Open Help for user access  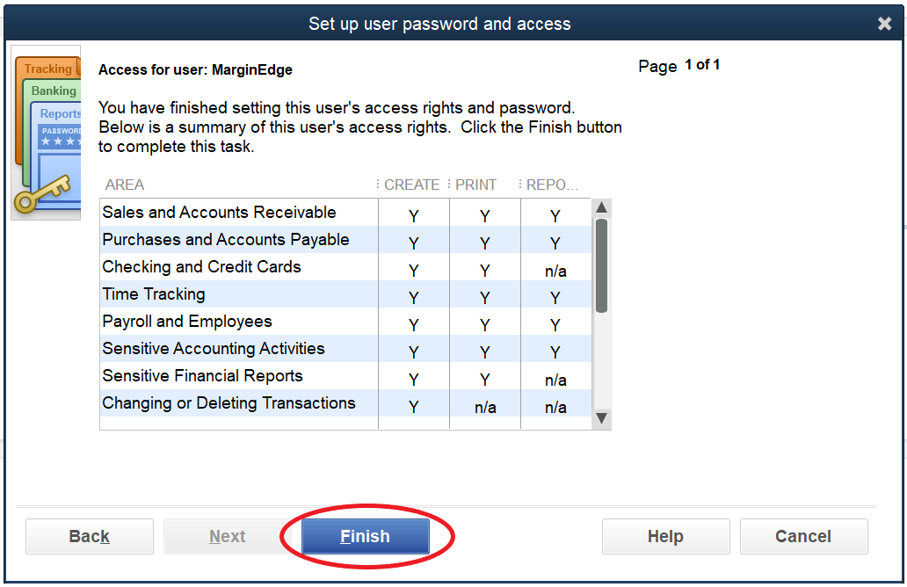pyautogui.click(x=665, y=536)
